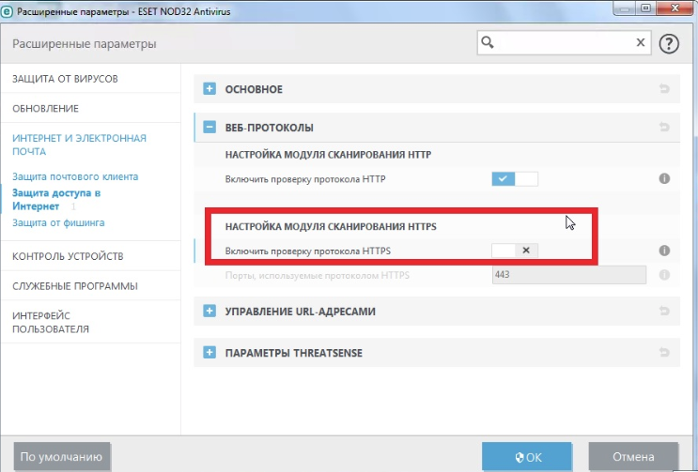Revert ПАРАМЕТРЫ THREATSENSE with its undo arrow
Viewport: 698px width, 472px height.
click(664, 353)
